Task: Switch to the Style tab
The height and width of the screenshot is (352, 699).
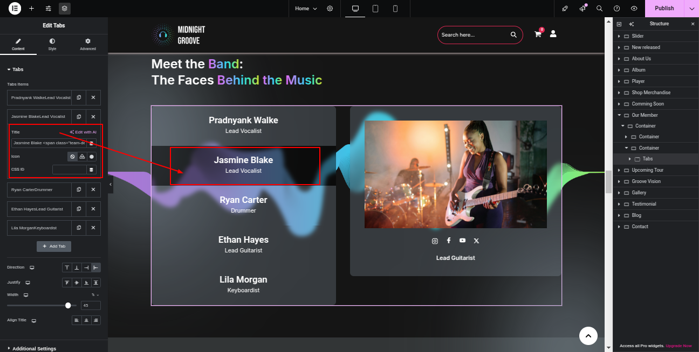Action: coord(52,44)
